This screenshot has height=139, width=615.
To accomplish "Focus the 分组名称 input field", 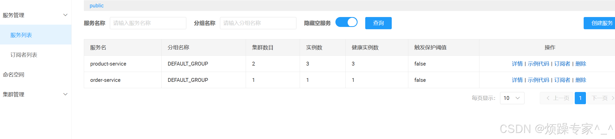I will tap(258, 23).
